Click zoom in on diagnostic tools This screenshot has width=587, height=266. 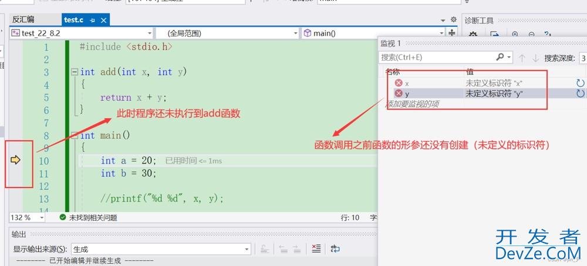(x=515, y=35)
